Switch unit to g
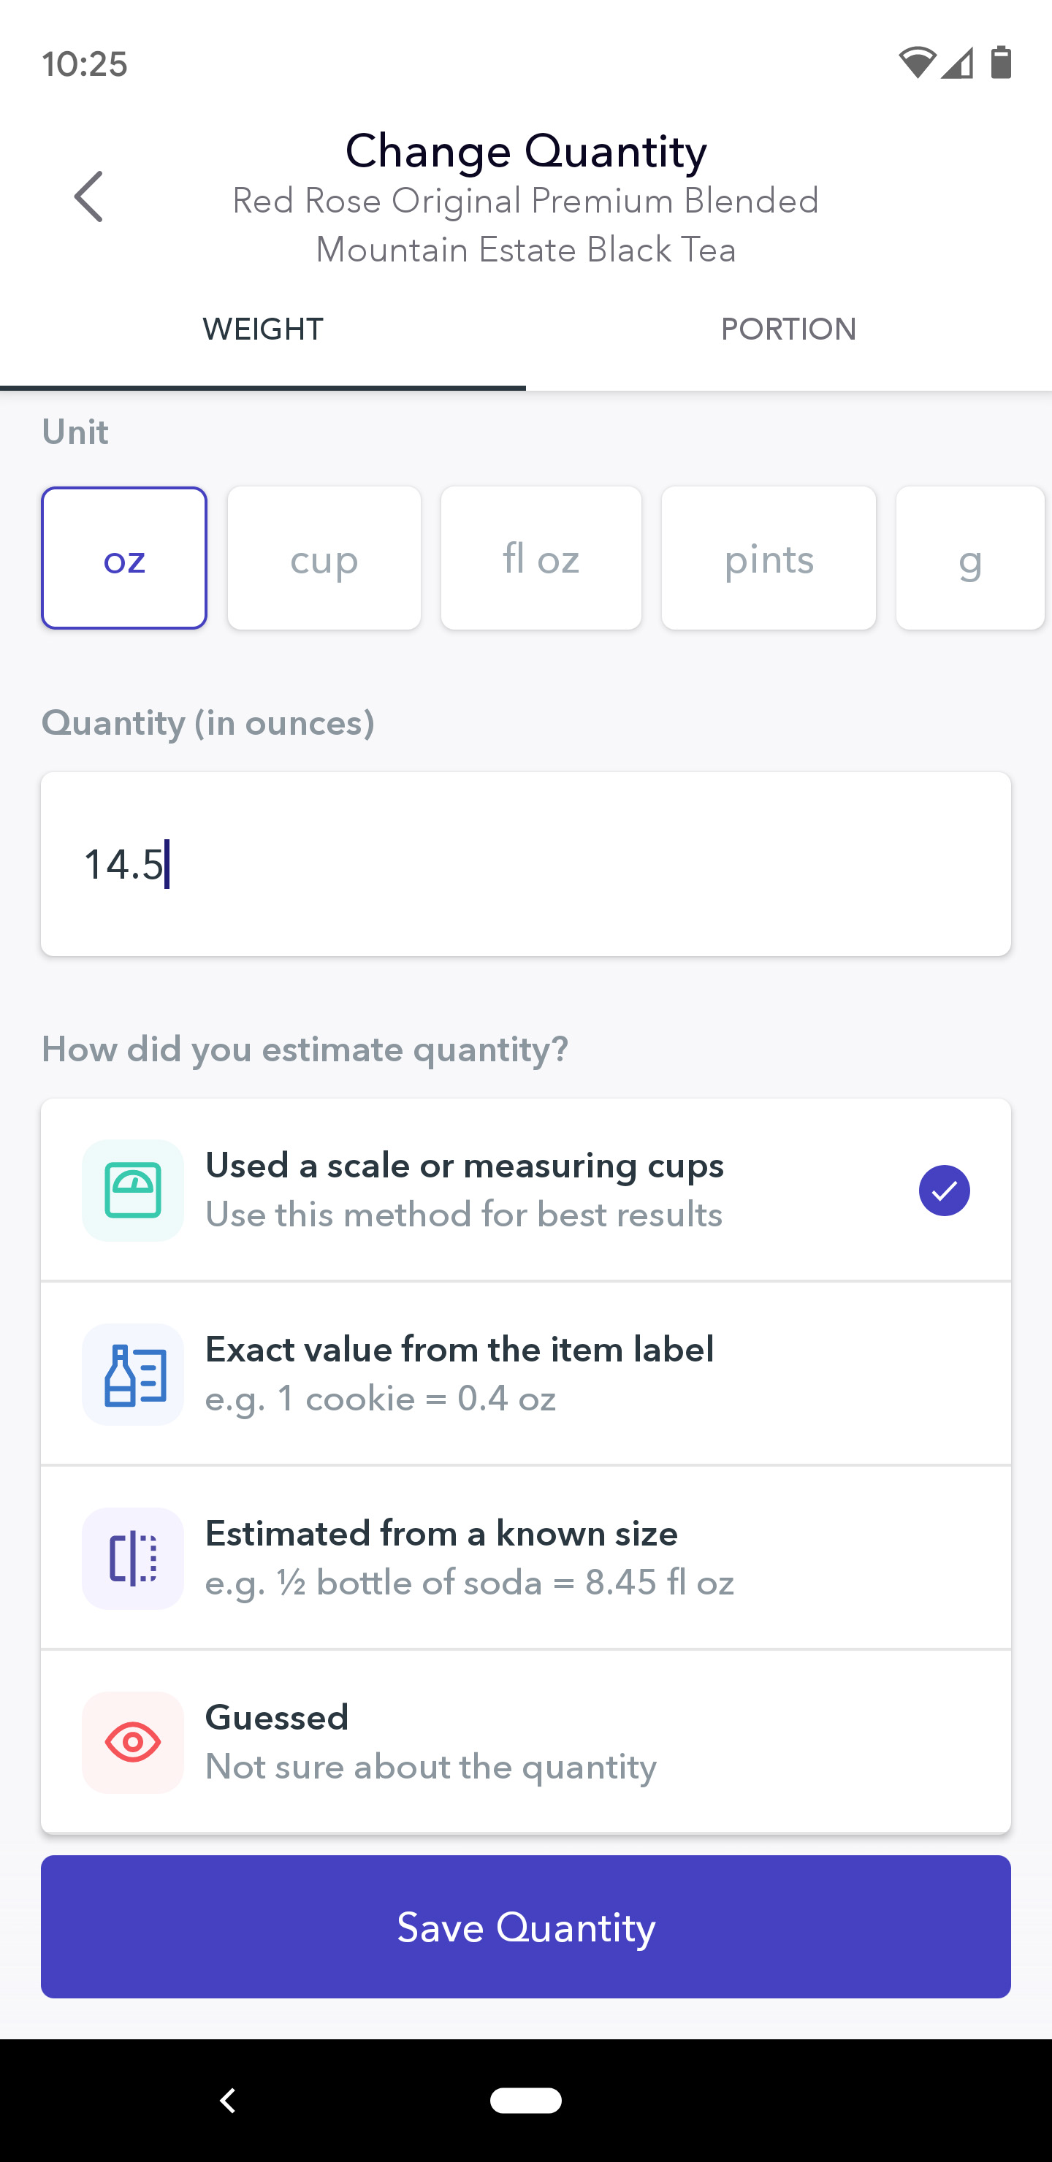This screenshot has width=1052, height=2162. point(969,558)
